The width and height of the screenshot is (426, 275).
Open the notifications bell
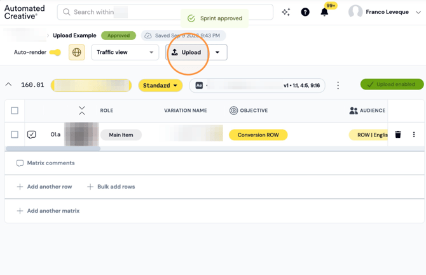coord(324,12)
